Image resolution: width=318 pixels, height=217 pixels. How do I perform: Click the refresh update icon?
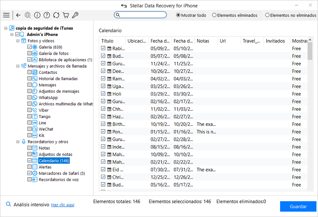tap(56, 15)
